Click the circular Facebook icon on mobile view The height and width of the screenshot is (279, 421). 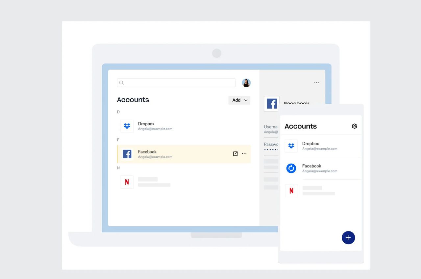[x=291, y=168]
